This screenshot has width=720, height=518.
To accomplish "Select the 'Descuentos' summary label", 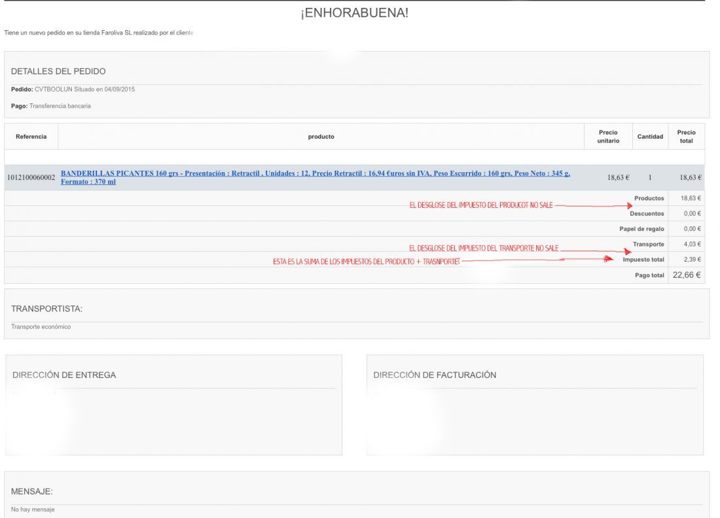I will [647, 214].
